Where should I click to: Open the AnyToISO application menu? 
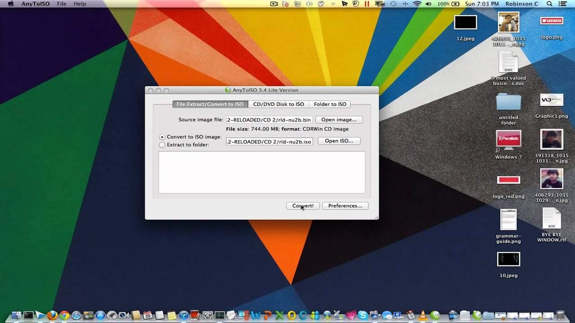35,4
